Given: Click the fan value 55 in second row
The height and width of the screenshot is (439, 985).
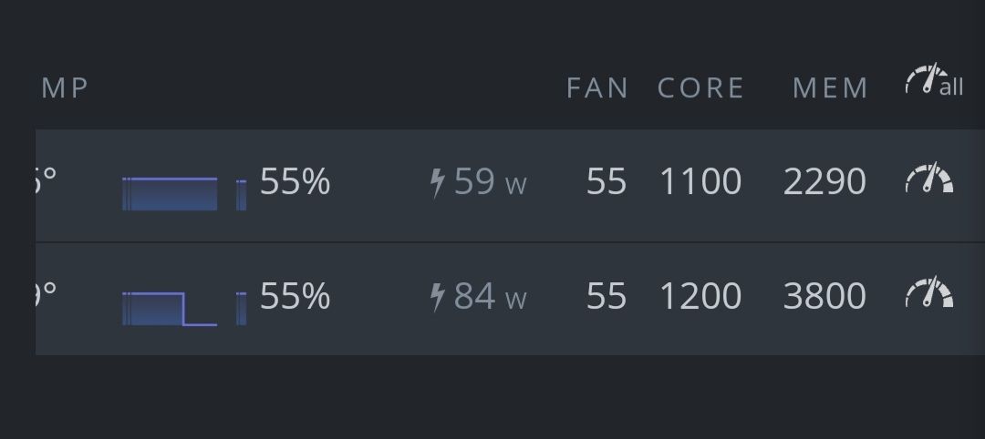Looking at the screenshot, I should coord(607,296).
